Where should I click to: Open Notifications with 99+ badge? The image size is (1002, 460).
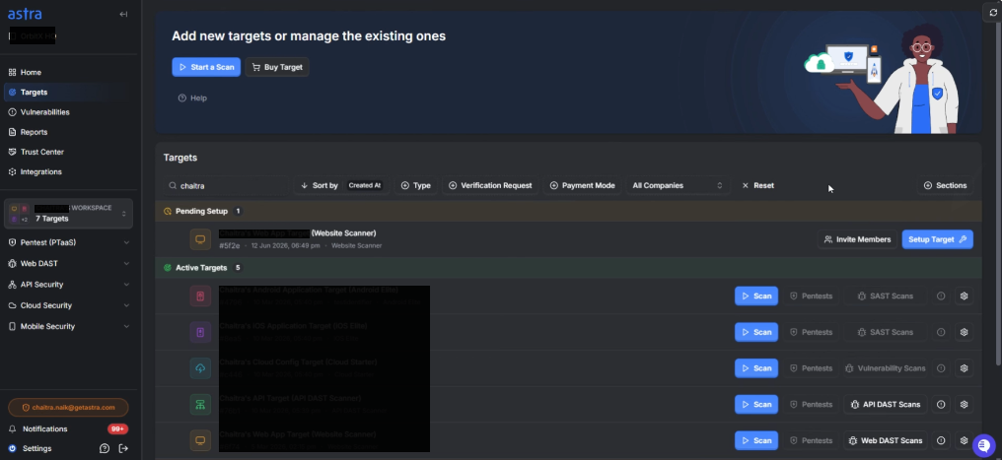(x=68, y=428)
